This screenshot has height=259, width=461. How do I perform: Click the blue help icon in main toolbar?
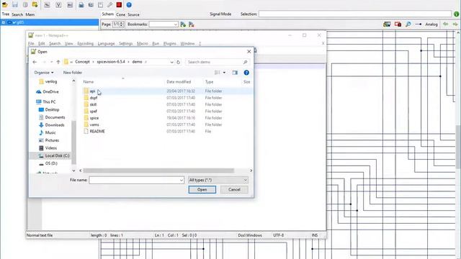(x=129, y=5)
